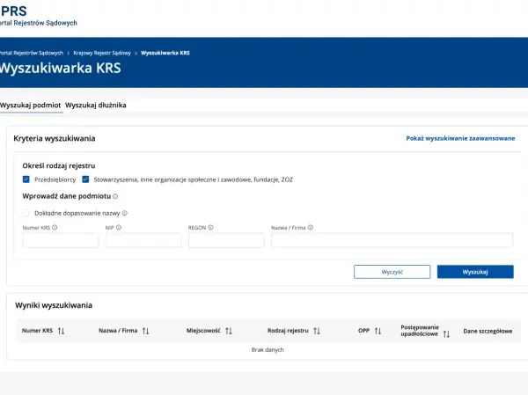Image resolution: width=528 pixels, height=395 pixels.
Task: Switch to Wyszukaj podmiot tab
Action: click(30, 105)
